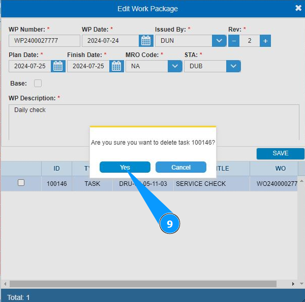The height and width of the screenshot is (302, 305).
Task: Select the cell with ID 100146
Action: 56,183
